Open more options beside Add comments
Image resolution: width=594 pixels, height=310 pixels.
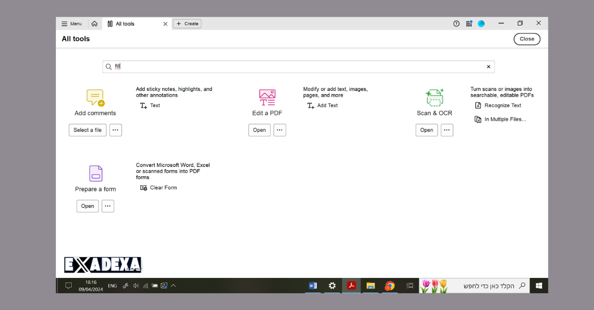click(x=115, y=130)
